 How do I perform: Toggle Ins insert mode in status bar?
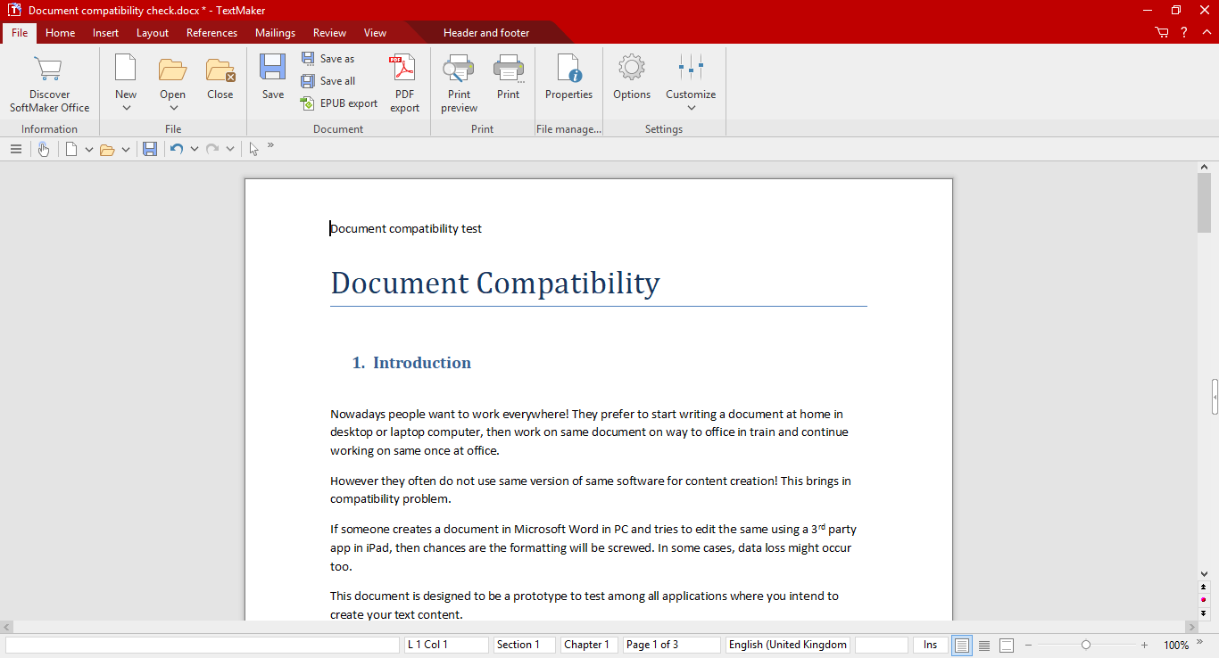[x=930, y=645]
